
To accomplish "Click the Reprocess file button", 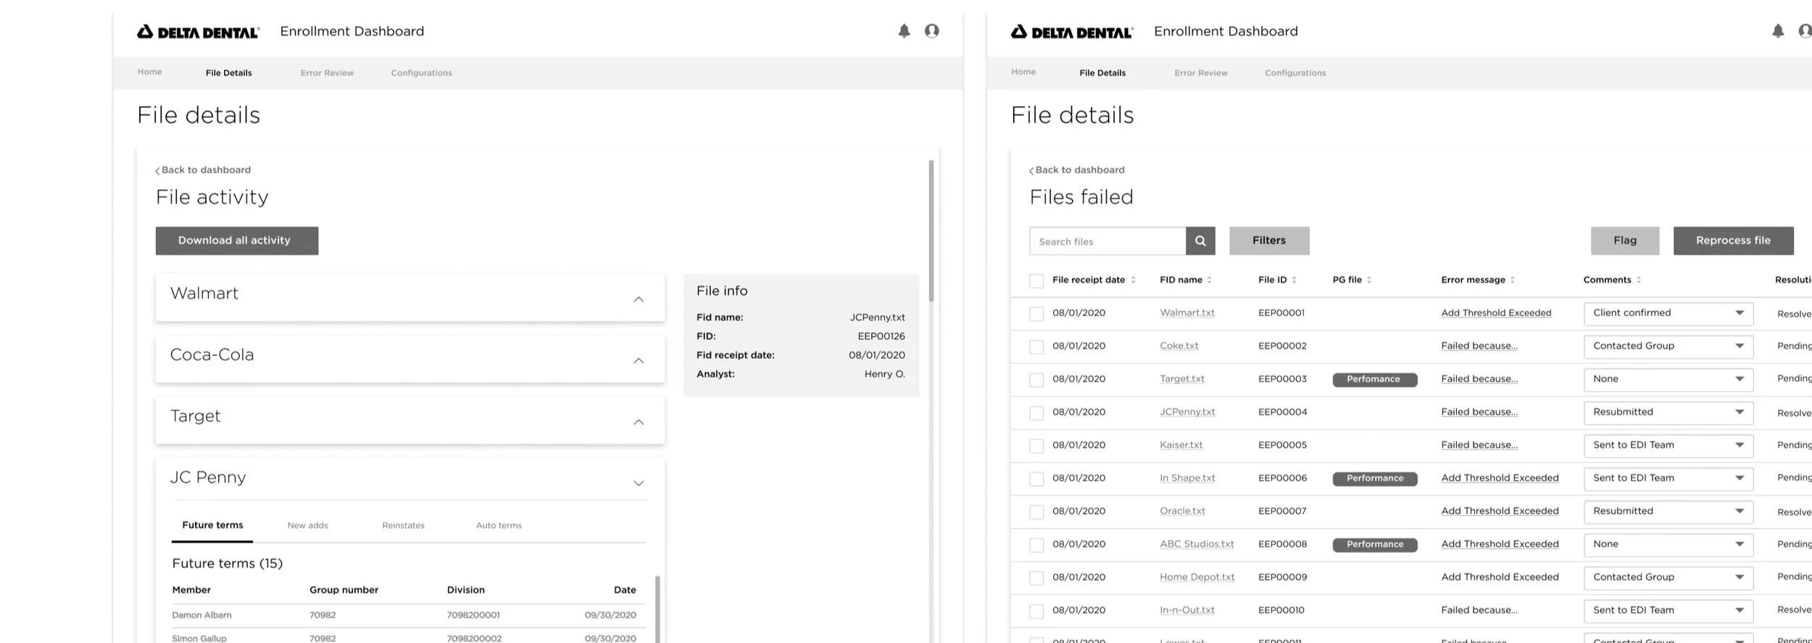I will [x=1734, y=241].
